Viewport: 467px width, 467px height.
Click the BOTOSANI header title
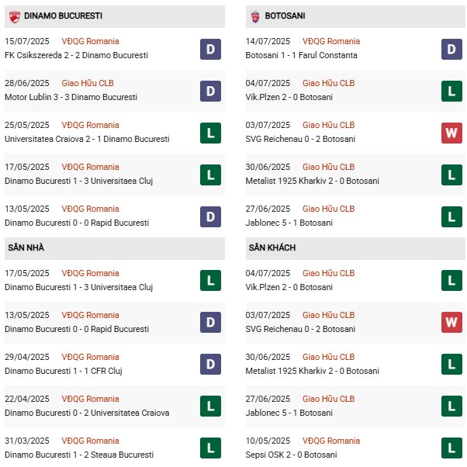click(x=285, y=16)
